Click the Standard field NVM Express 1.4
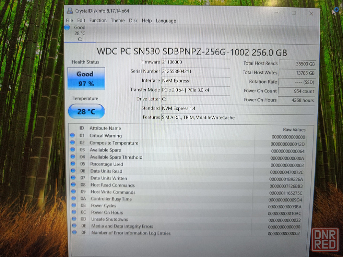The width and height of the screenshot is (343, 257). coord(238,108)
